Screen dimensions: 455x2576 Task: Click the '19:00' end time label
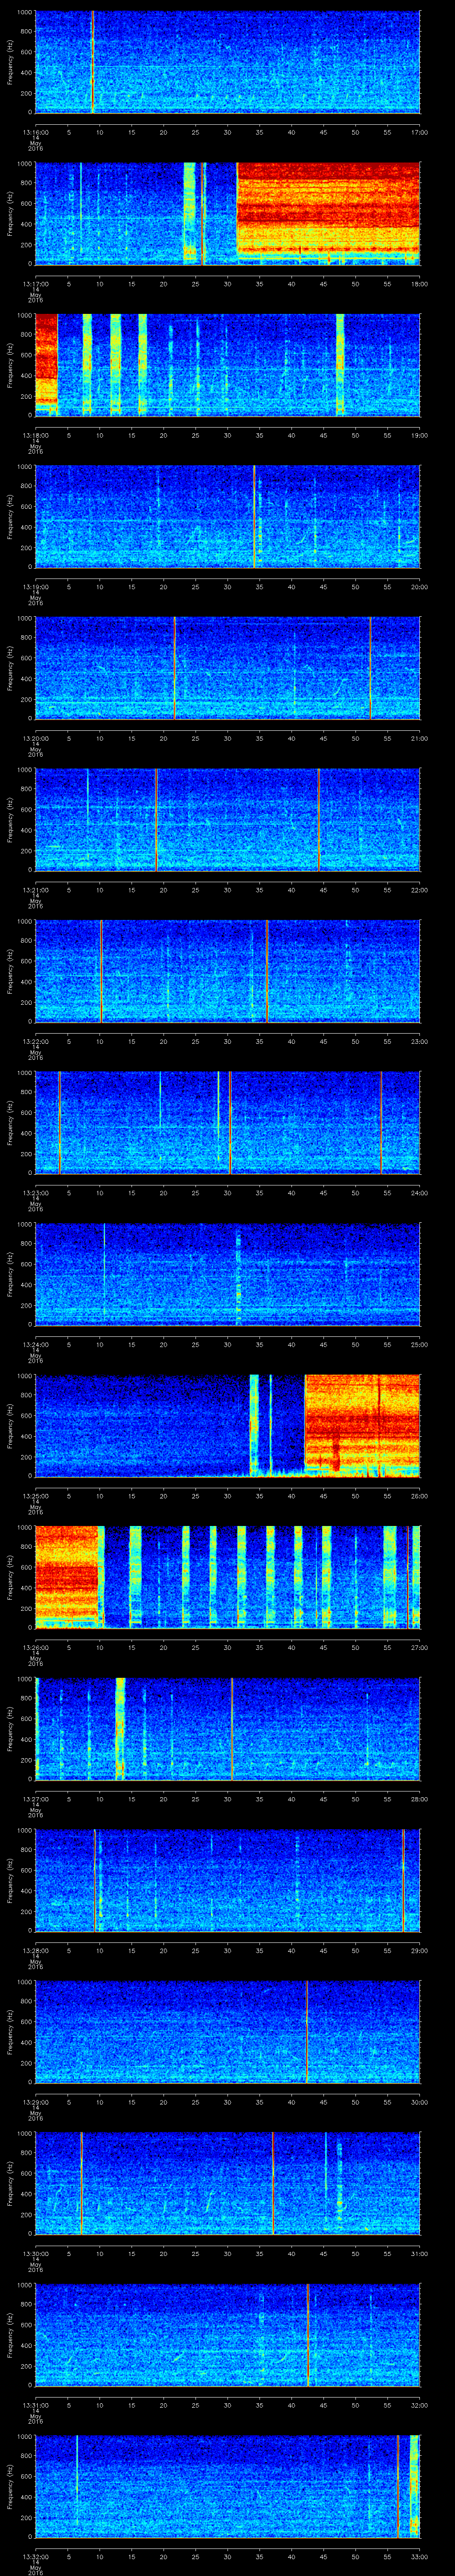coord(419,435)
